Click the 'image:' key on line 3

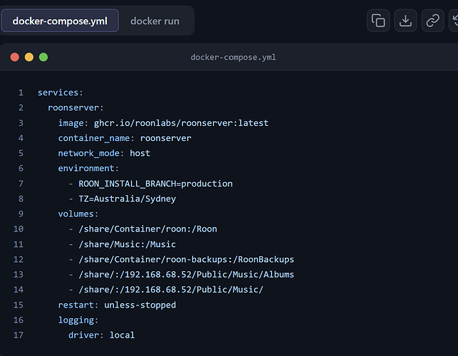pos(73,123)
